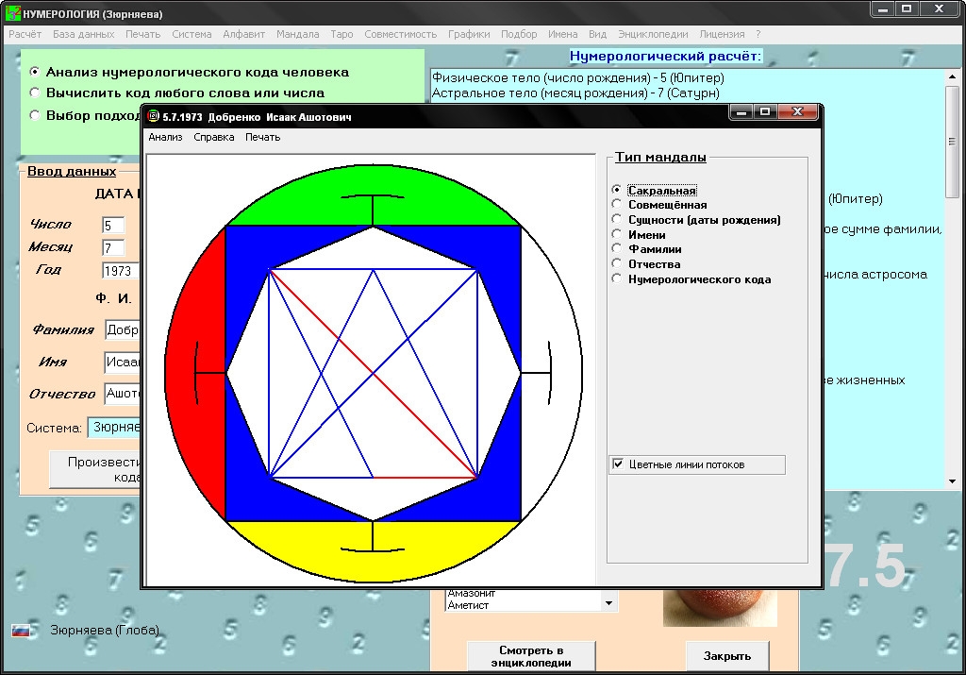Screen dimensions: 966x675
Task: Select Анализ нумерологического кода человека option
Action: click(191, 72)
